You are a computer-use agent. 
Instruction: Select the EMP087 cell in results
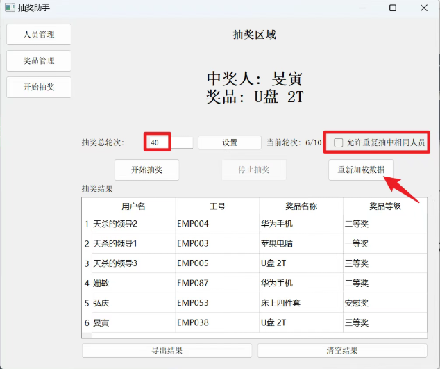coord(217,283)
